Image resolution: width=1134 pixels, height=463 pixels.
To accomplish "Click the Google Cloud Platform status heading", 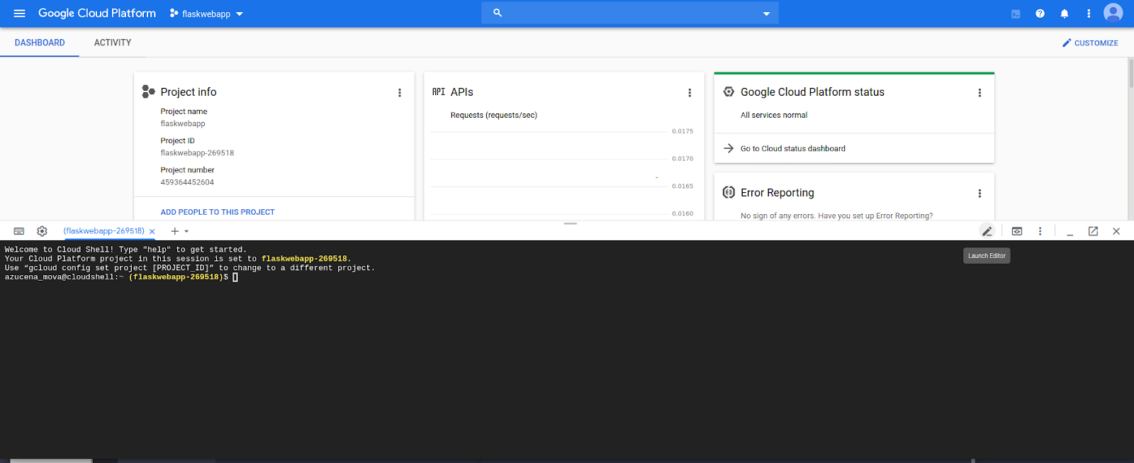I will pos(812,92).
